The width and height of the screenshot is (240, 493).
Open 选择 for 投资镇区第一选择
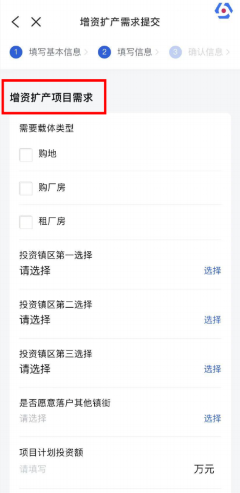[213, 271]
